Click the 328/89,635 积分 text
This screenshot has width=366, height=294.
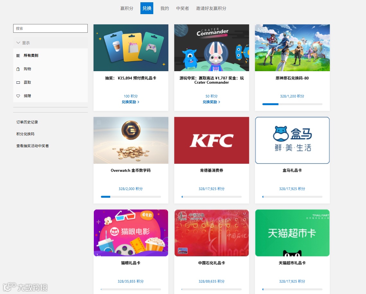tap(211, 281)
